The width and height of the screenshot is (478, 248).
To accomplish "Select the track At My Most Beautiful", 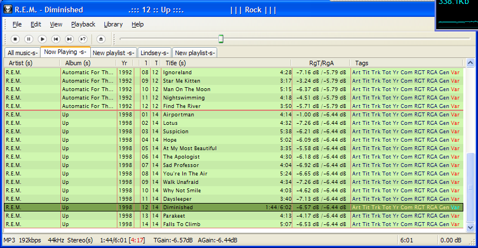I will [234, 148].
